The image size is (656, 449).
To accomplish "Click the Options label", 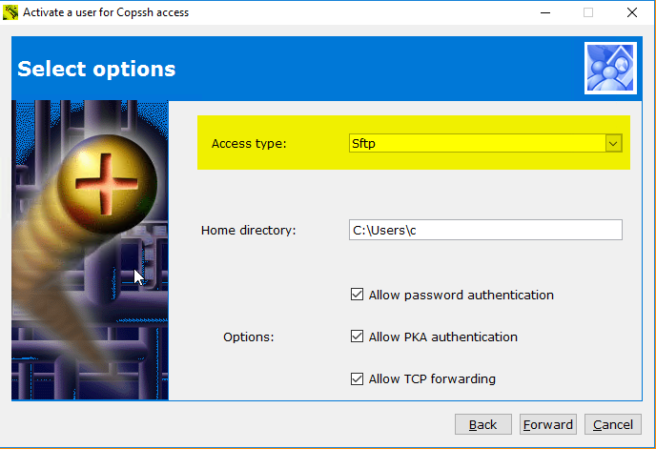I will tap(249, 337).
